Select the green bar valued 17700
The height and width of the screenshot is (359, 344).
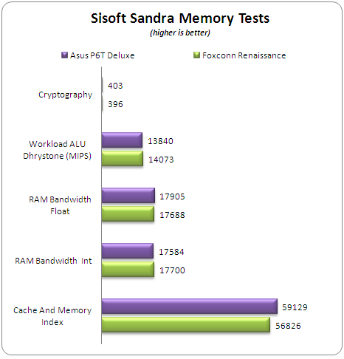[128, 269]
